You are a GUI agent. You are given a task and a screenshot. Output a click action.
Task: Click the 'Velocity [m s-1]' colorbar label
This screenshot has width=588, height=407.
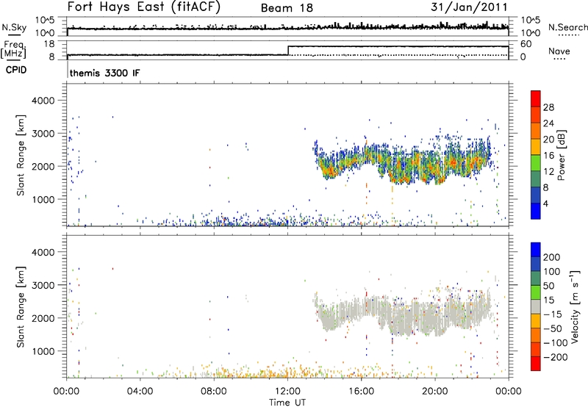click(x=575, y=306)
